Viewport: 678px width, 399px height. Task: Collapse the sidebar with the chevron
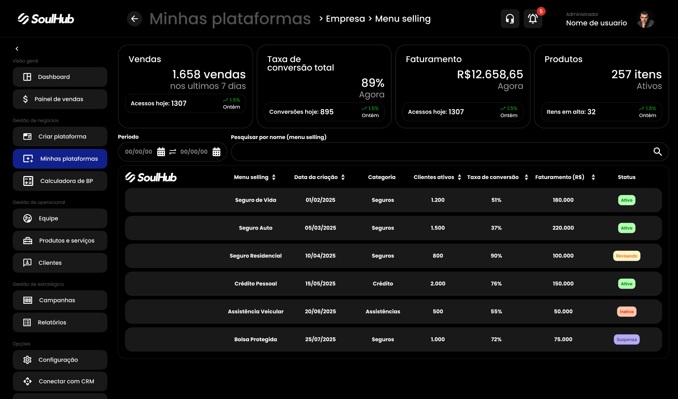click(x=17, y=49)
